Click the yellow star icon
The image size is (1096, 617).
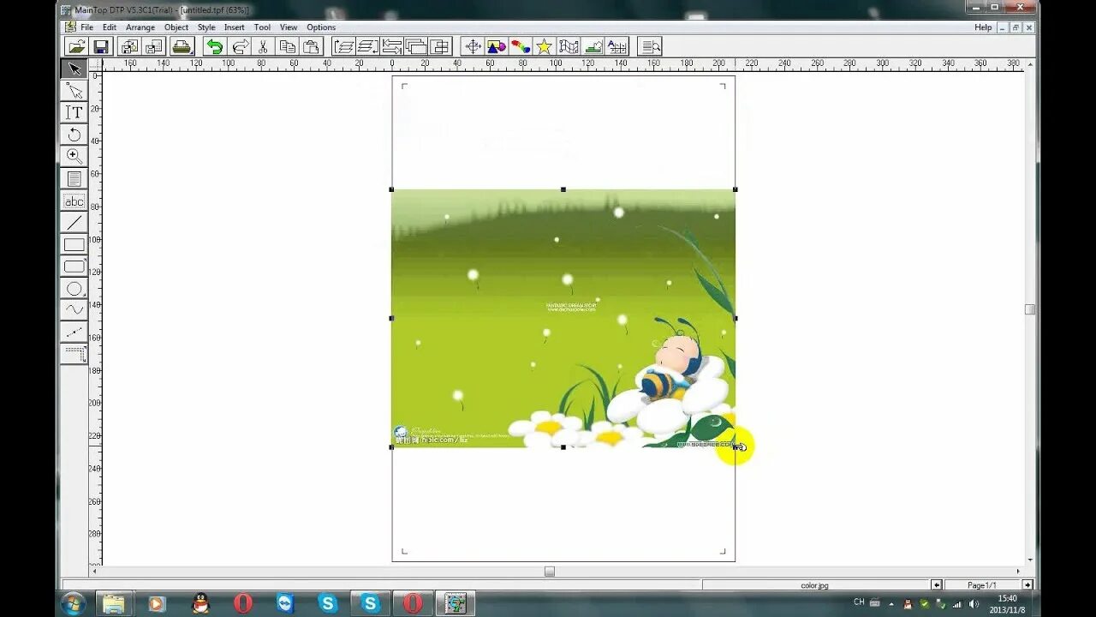544,46
